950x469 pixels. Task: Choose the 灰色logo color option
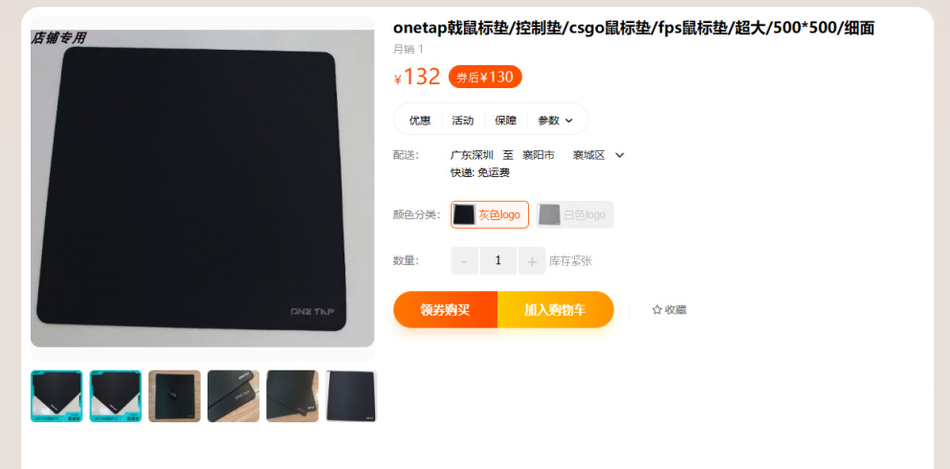(490, 214)
